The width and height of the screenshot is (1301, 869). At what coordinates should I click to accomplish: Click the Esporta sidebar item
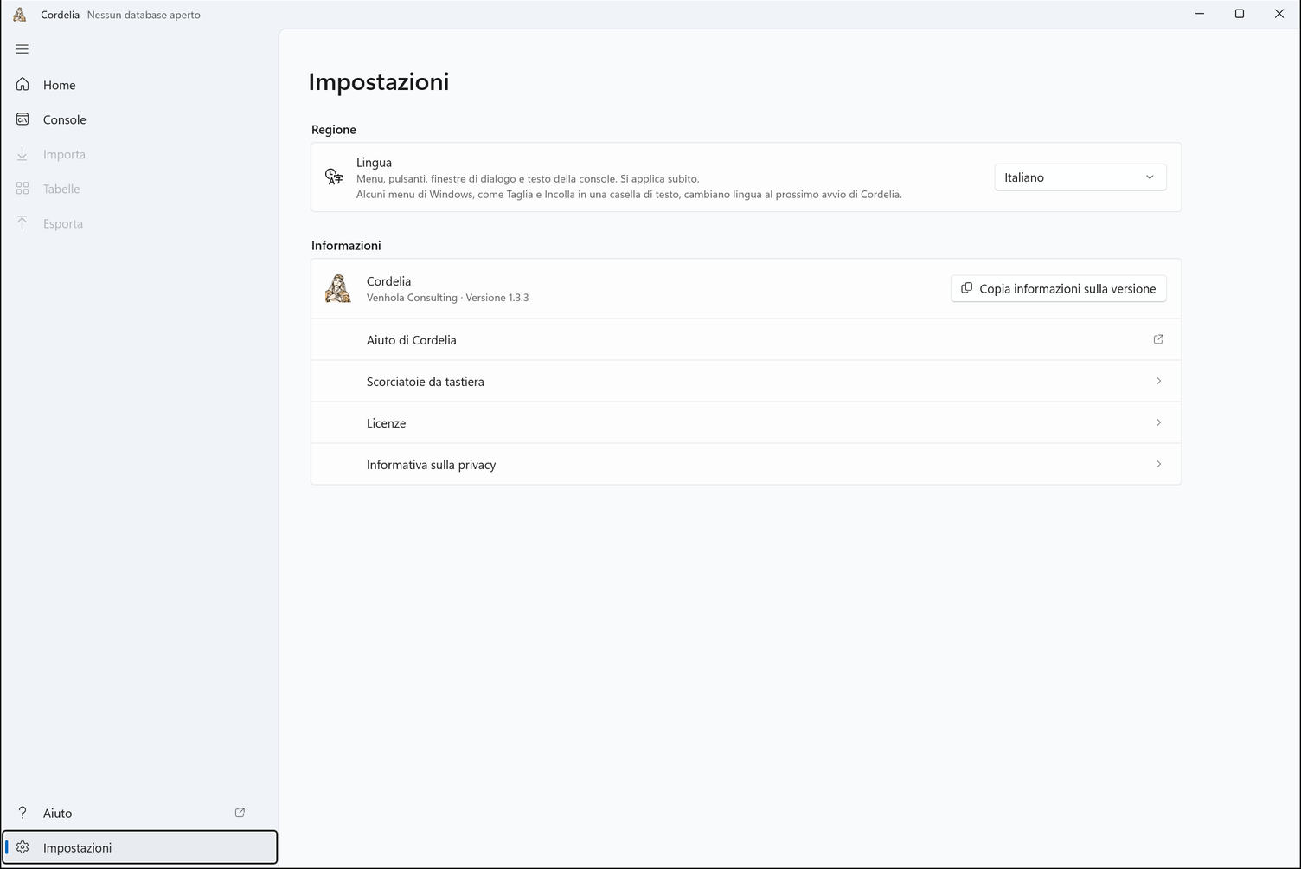click(x=140, y=223)
